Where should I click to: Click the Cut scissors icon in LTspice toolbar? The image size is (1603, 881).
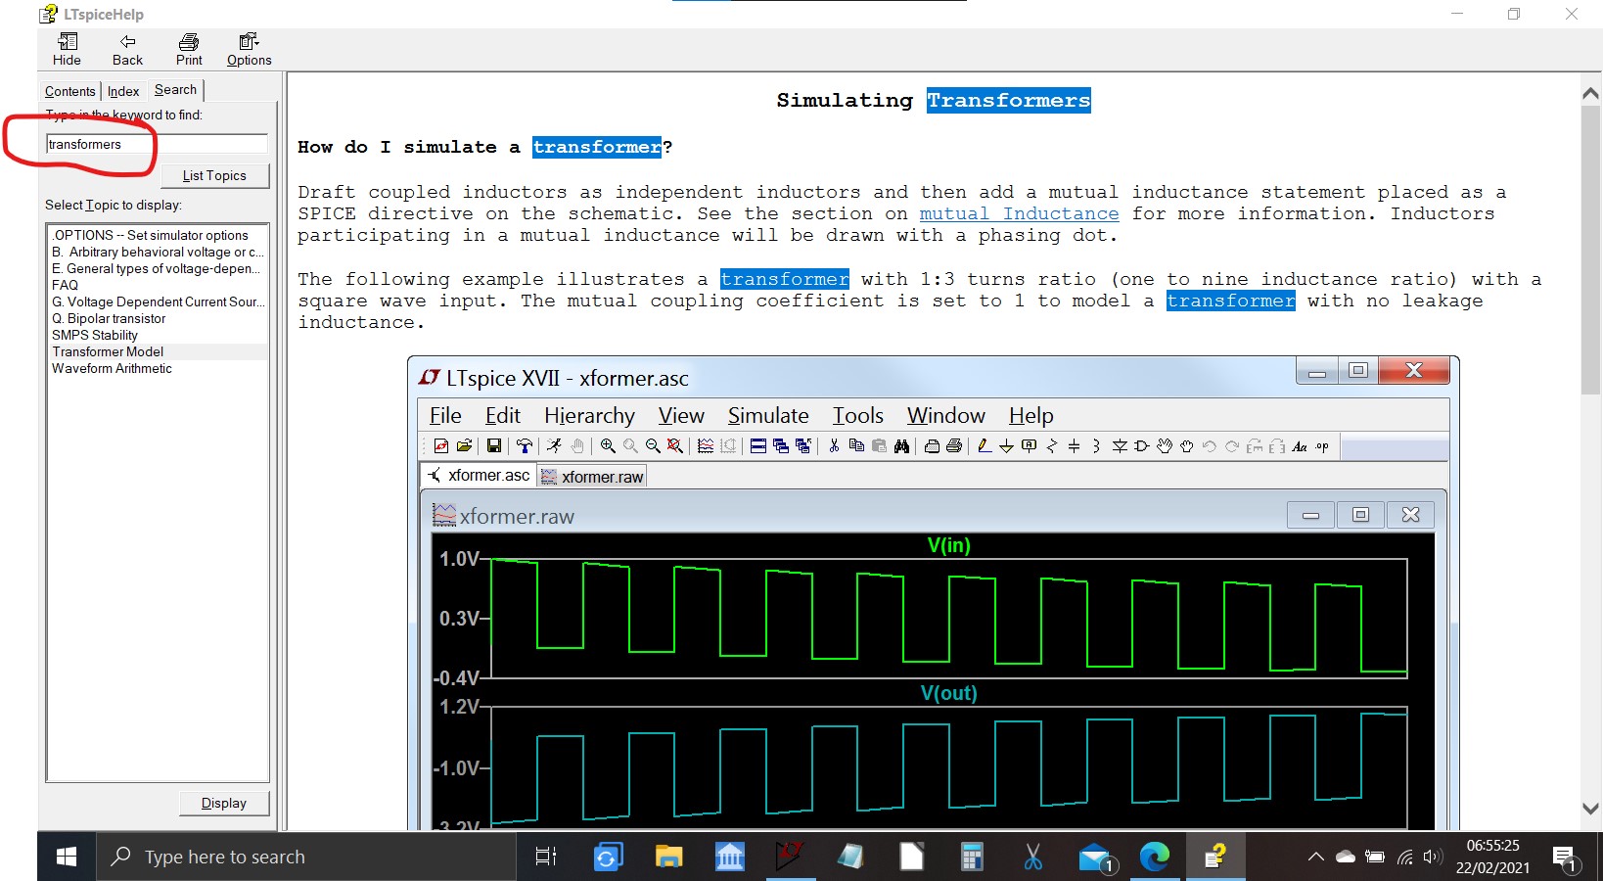tap(834, 446)
